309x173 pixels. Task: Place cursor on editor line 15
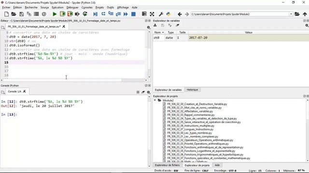click(77, 62)
